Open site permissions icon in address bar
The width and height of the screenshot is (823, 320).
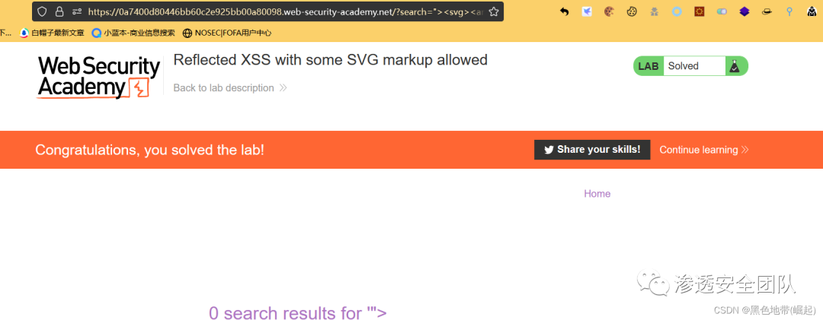click(77, 11)
